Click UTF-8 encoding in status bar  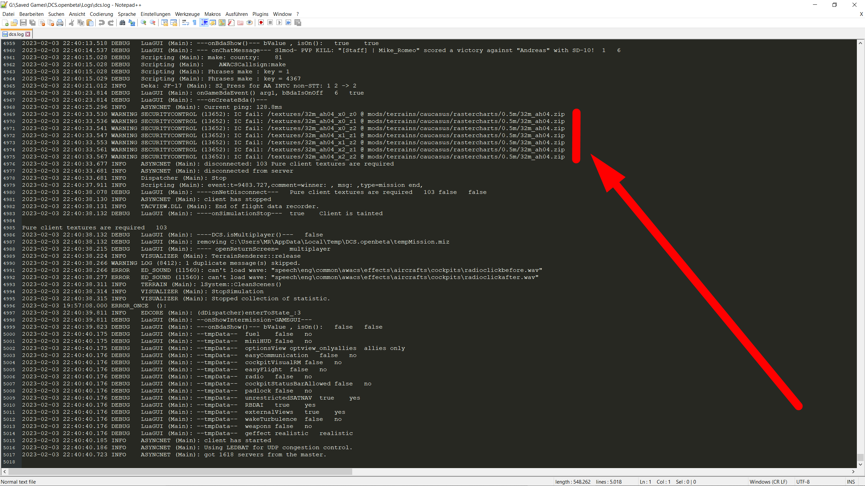pyautogui.click(x=803, y=482)
